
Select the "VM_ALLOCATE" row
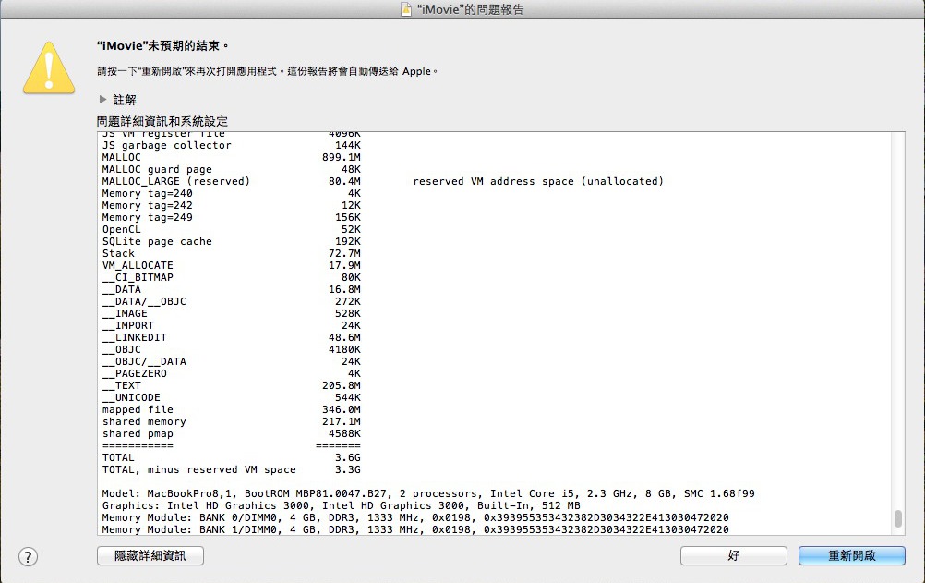[x=231, y=265]
